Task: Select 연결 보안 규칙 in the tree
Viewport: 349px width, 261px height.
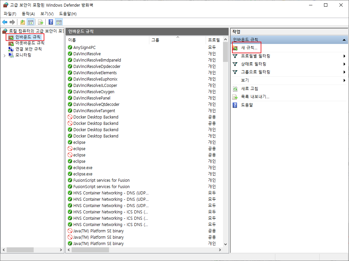Action: click(28, 49)
